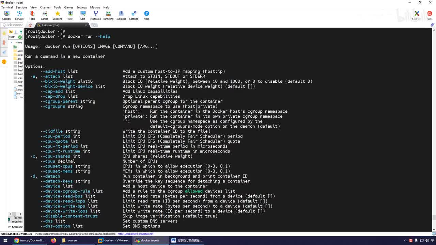Image resolution: width=436 pixels, height=245 pixels.
Task: Close the '2. docker (root)' tab
Action: [86, 25]
